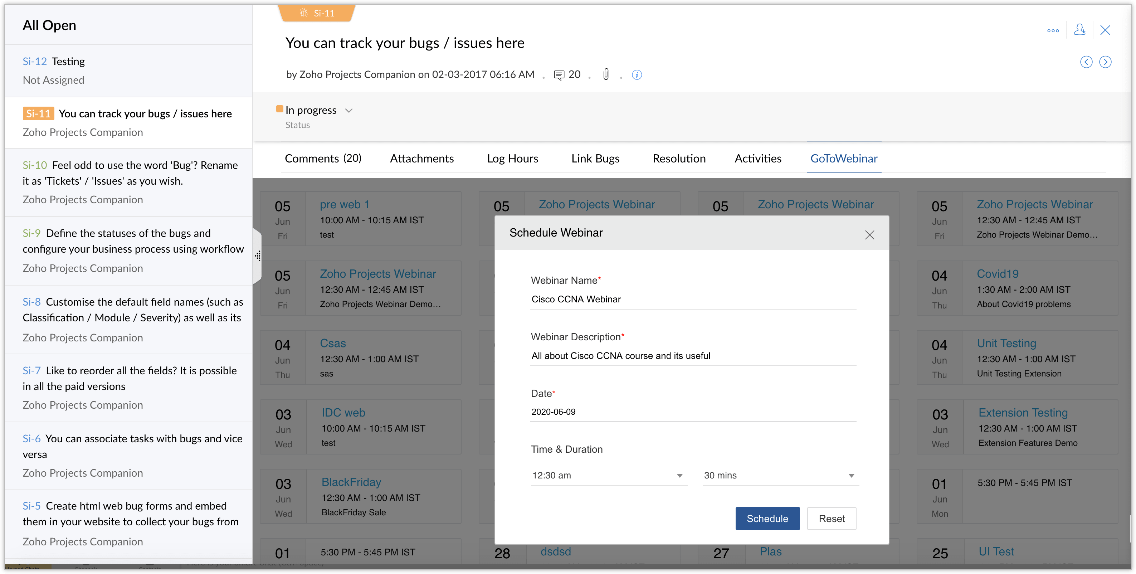Open the UI Test webinar
The height and width of the screenshot is (574, 1136).
coord(996,551)
